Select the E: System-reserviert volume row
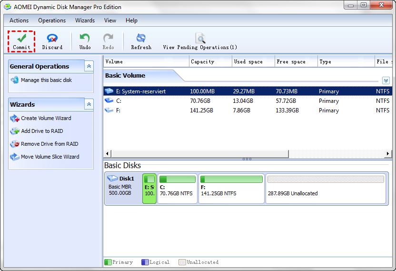 (247, 91)
